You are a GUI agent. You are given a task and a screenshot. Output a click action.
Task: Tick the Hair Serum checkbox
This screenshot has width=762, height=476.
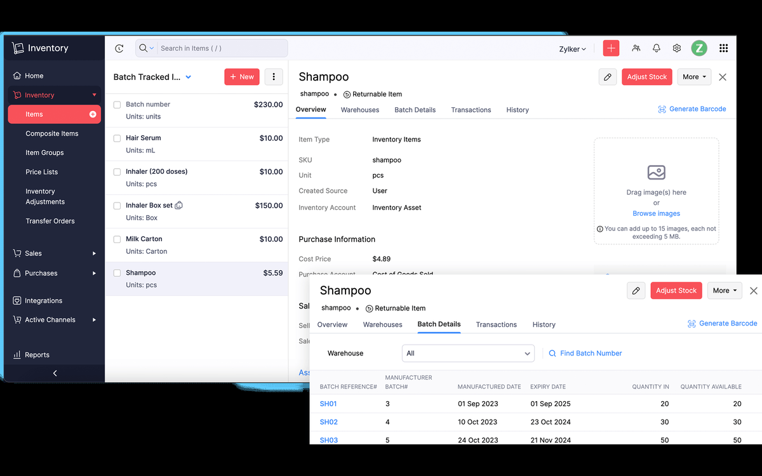117,138
